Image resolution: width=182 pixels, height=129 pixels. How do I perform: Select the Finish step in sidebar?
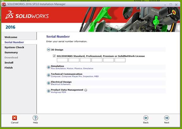pos(9,68)
